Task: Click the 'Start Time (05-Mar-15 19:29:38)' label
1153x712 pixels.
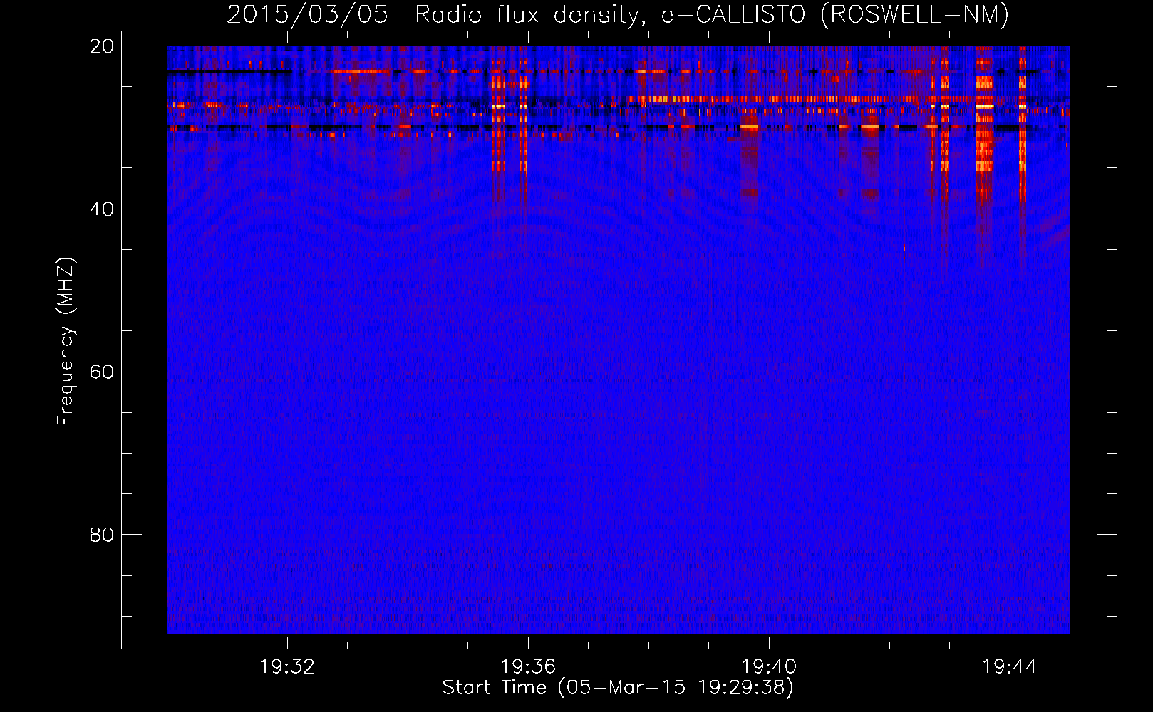Action: tap(618, 687)
